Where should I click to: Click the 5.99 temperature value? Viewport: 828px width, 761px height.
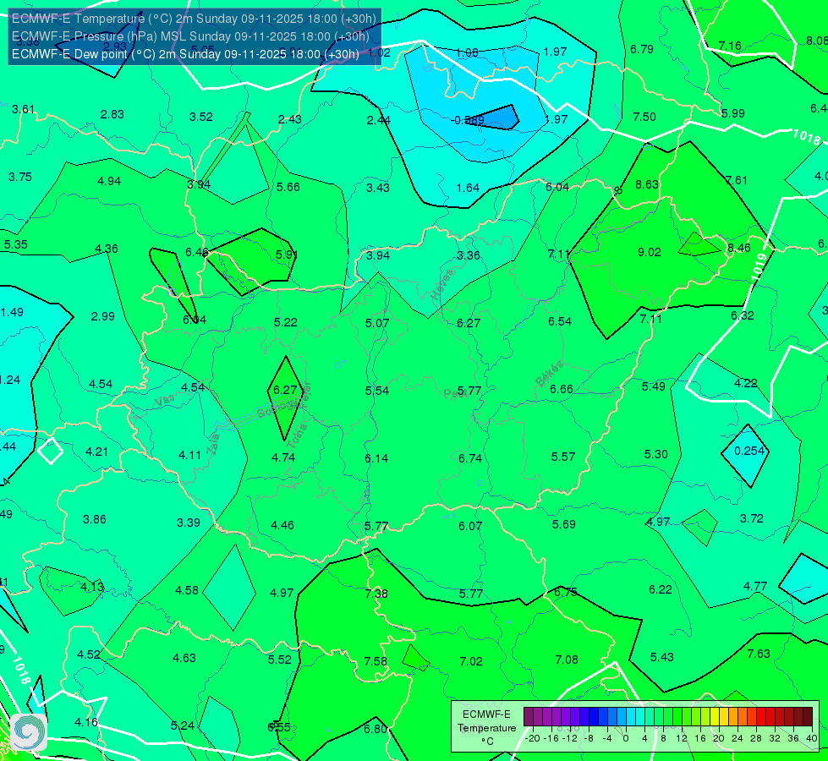pyautogui.click(x=733, y=113)
